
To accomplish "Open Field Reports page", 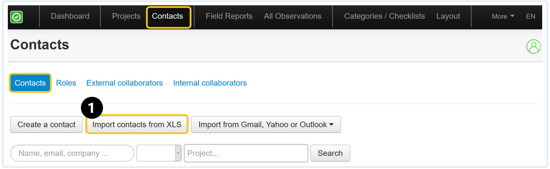I will tap(229, 16).
